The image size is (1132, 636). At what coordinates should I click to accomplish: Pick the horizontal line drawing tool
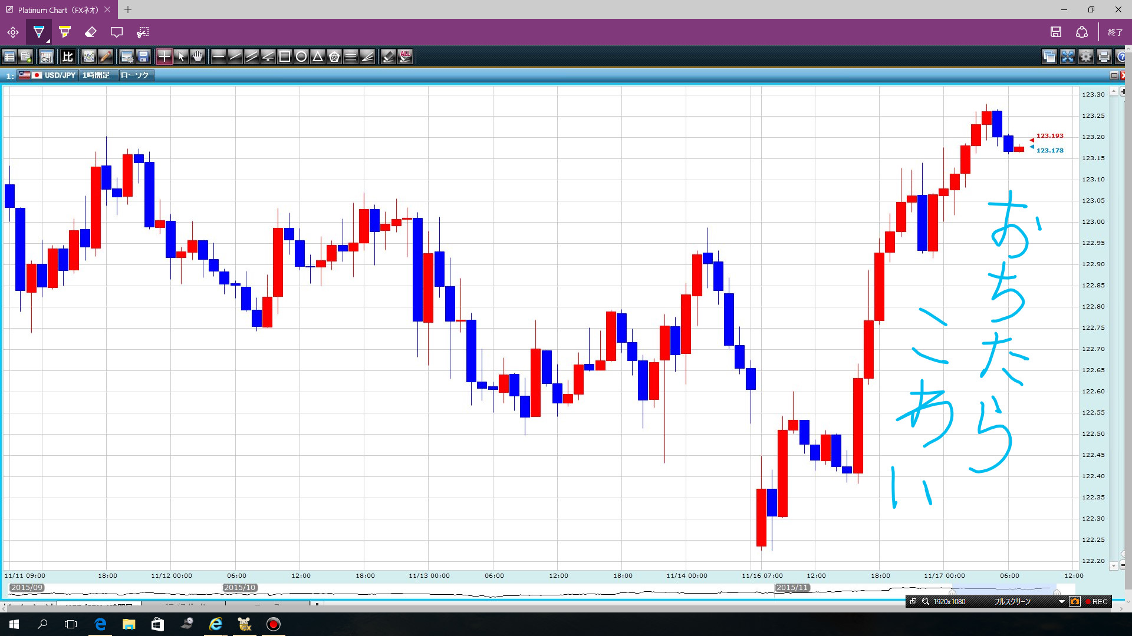pos(218,57)
